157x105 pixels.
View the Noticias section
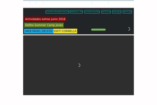127,12
